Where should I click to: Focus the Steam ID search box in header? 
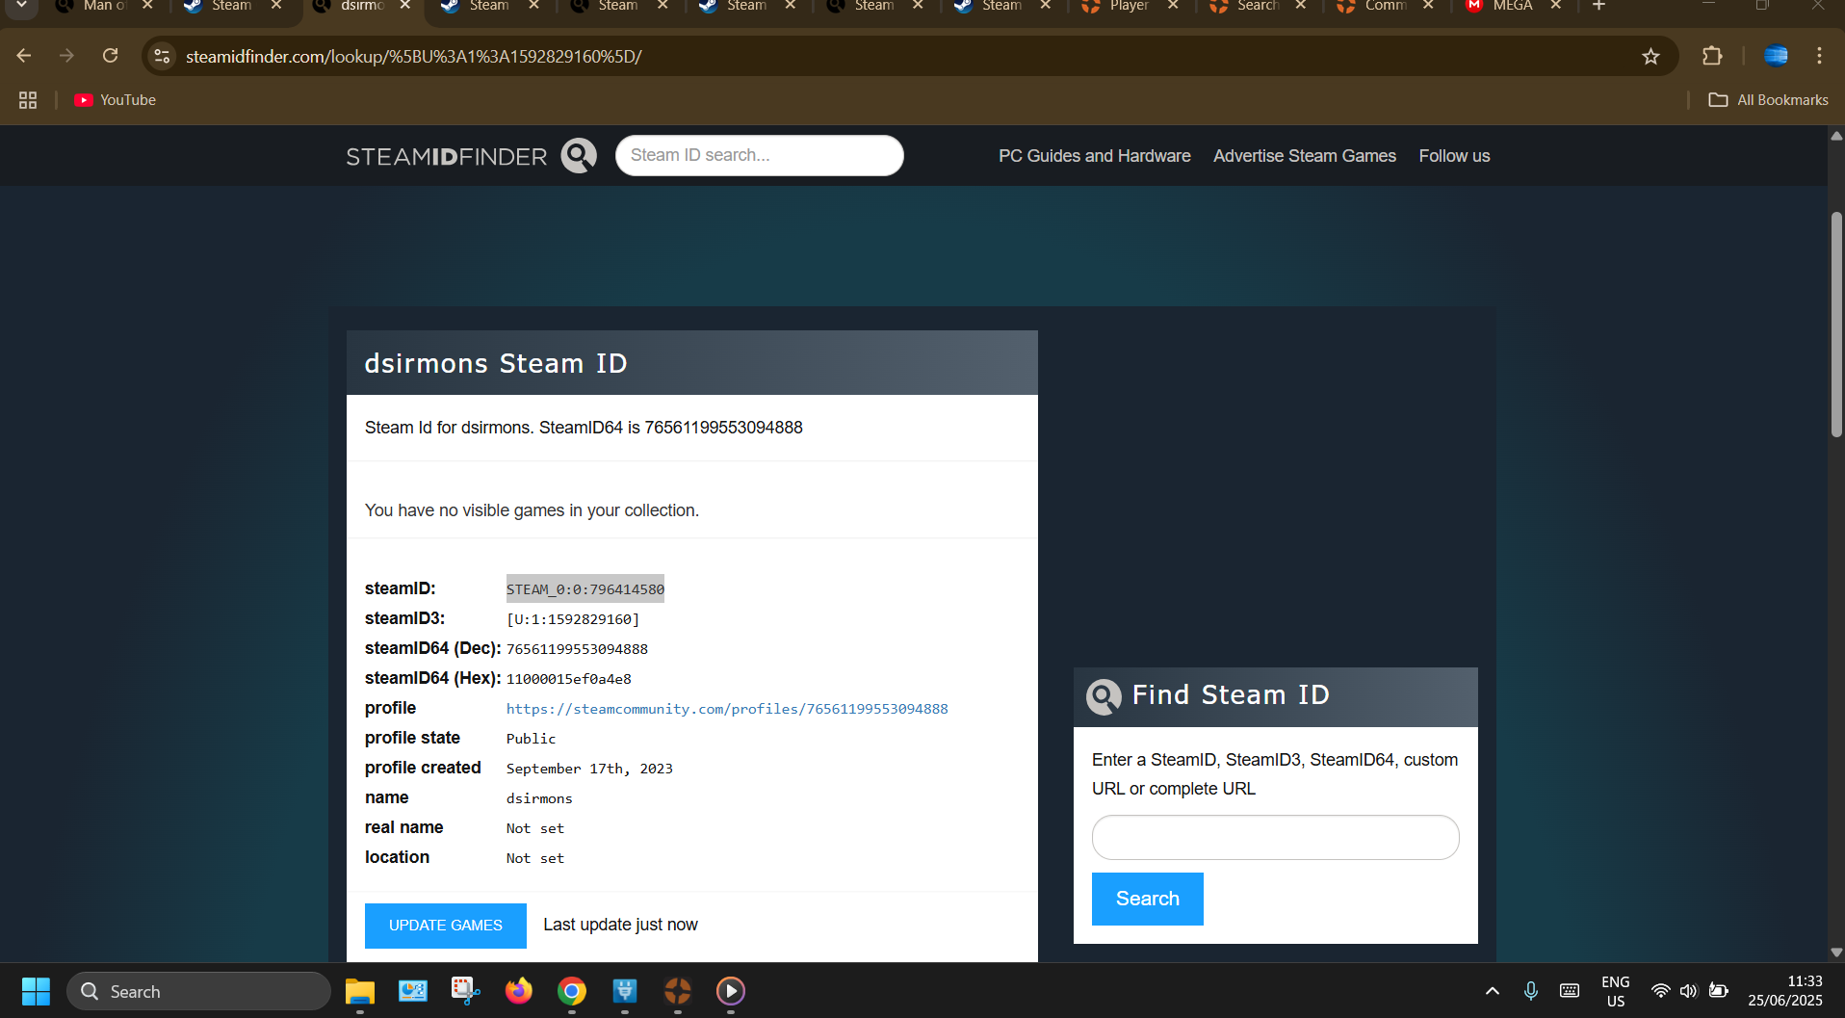point(759,155)
